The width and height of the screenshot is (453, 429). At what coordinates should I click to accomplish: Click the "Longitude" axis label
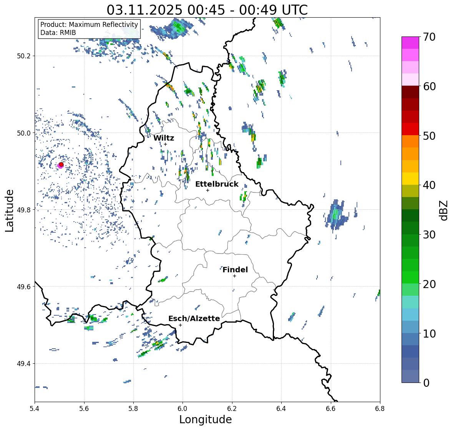click(x=206, y=419)
